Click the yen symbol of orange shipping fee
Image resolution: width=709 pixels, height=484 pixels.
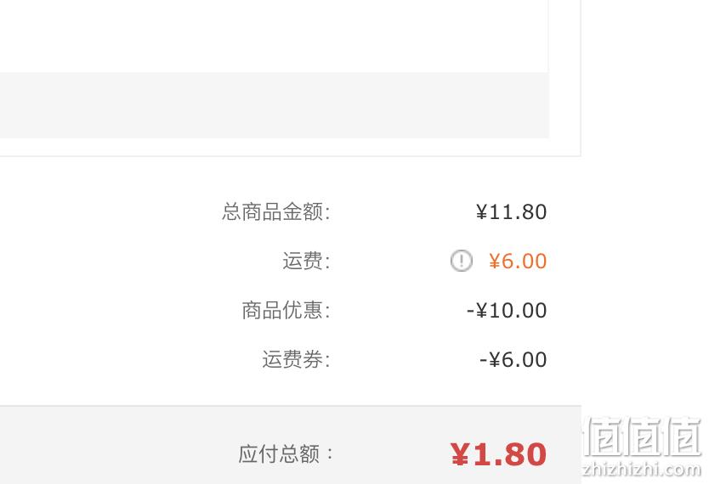point(494,261)
